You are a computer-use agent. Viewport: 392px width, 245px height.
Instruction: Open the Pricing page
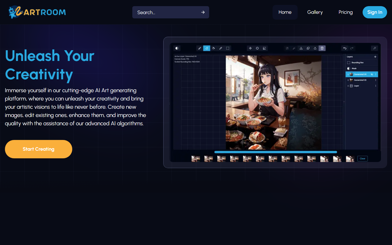pyautogui.click(x=346, y=12)
